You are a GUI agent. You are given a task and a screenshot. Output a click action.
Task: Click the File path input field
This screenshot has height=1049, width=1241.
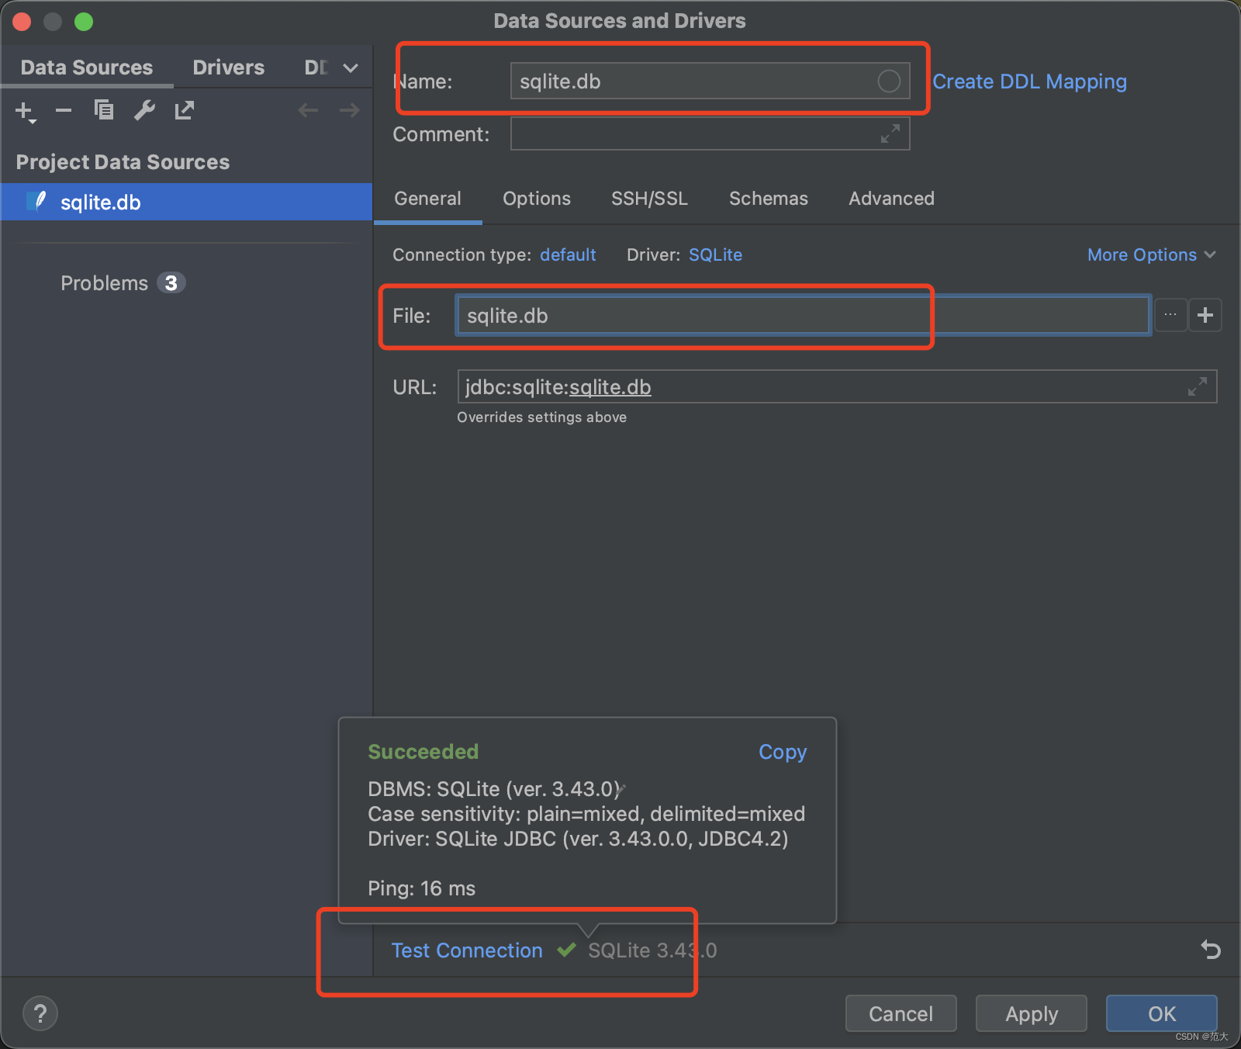tap(803, 315)
